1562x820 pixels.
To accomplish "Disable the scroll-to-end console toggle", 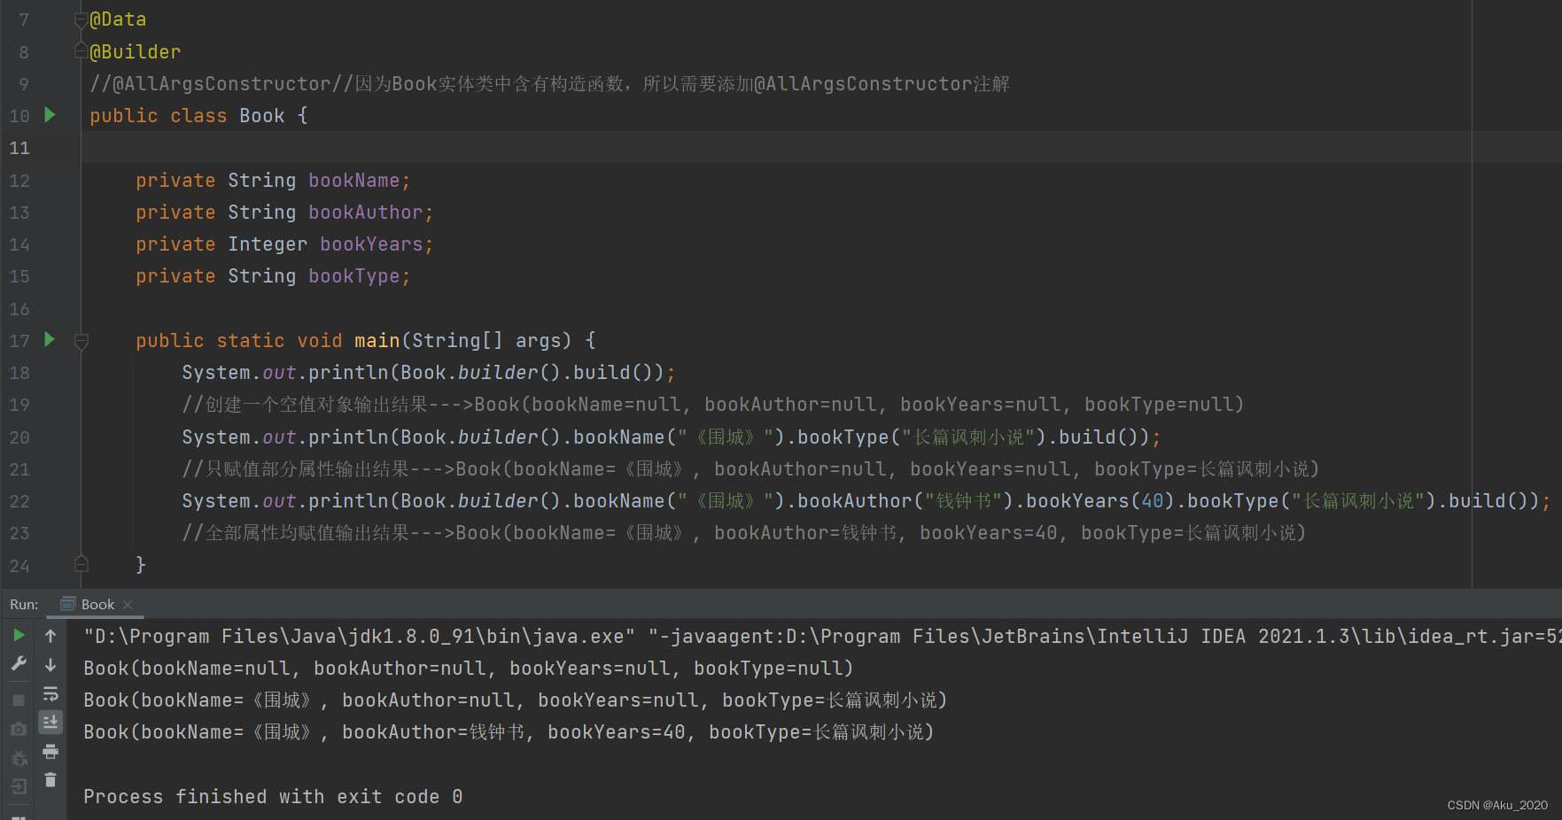I will [51, 723].
